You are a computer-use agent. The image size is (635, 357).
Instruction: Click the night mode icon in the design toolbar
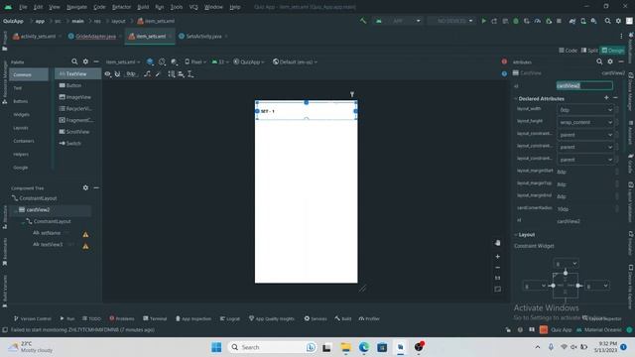(175, 61)
